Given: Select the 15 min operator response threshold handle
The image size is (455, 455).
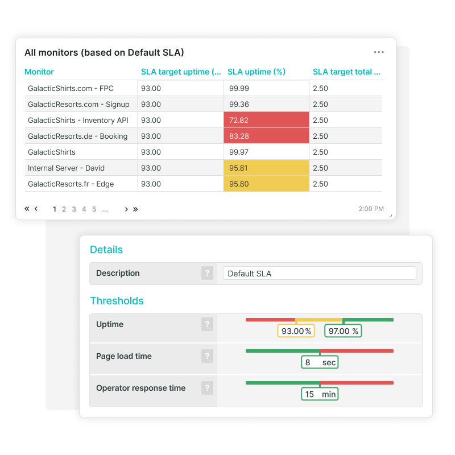Looking at the screenshot, I should [x=320, y=394].
